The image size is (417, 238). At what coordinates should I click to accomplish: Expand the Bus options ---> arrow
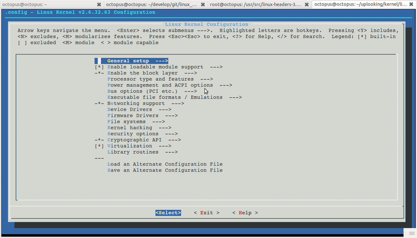(x=191, y=91)
